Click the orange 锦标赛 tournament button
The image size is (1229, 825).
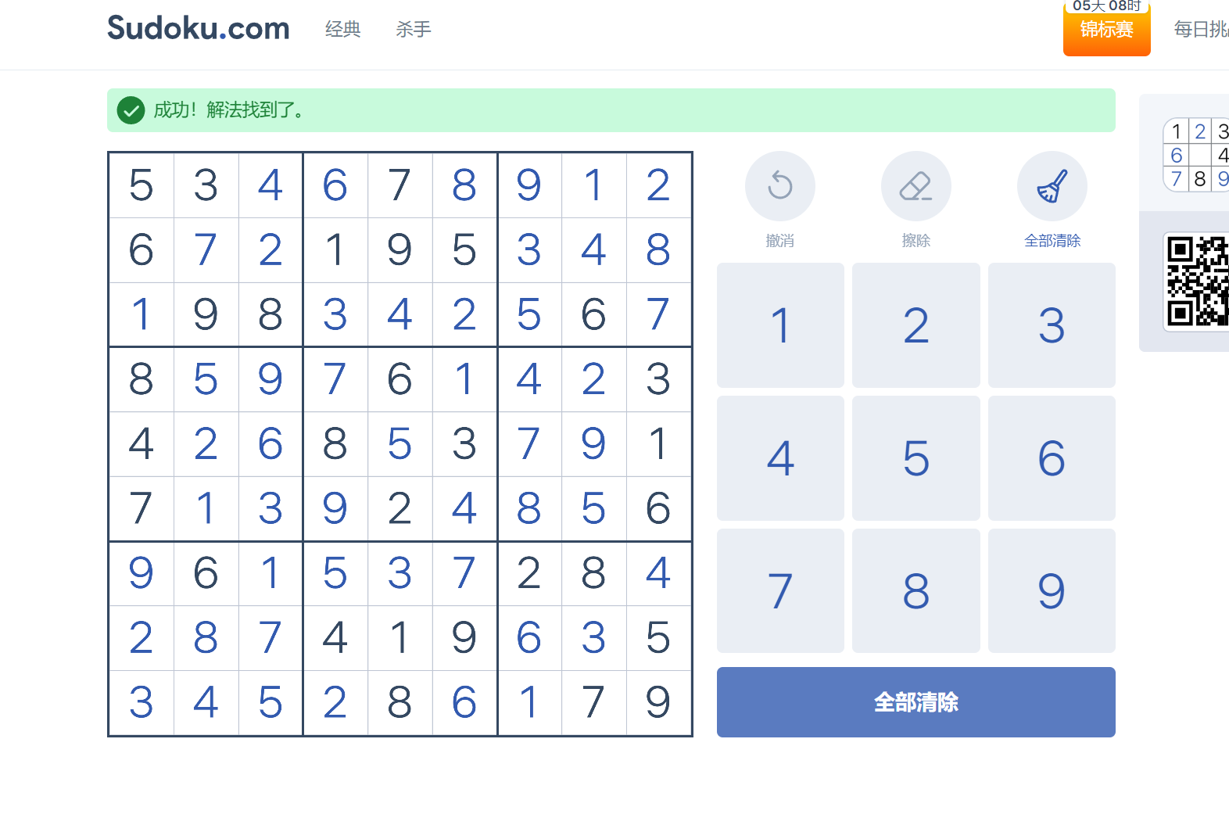click(1106, 30)
